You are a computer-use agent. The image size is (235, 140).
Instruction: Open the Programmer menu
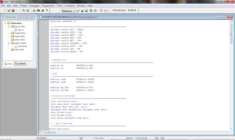(x=48, y=6)
